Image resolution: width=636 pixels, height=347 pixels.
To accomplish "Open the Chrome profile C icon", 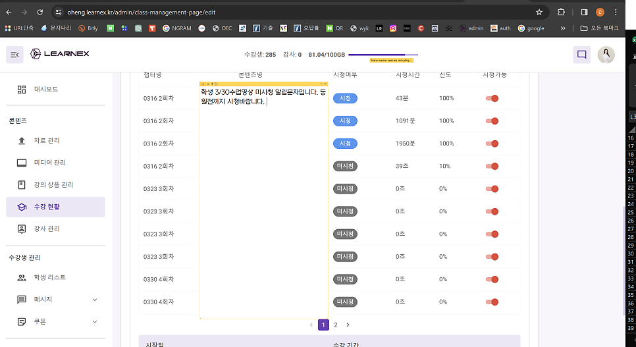I will click(600, 12).
